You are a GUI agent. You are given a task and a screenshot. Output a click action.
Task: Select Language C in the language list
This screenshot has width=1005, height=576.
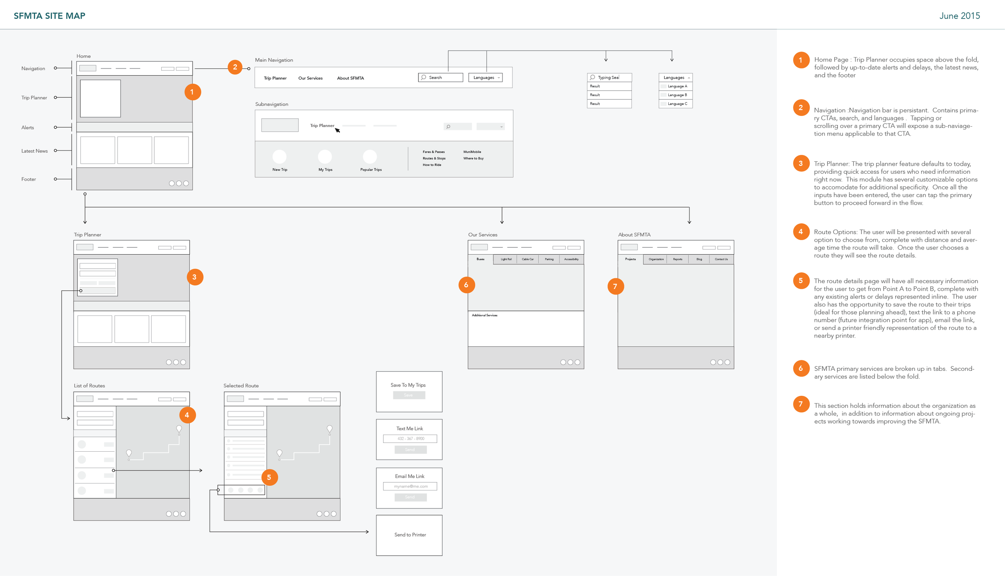coord(676,104)
